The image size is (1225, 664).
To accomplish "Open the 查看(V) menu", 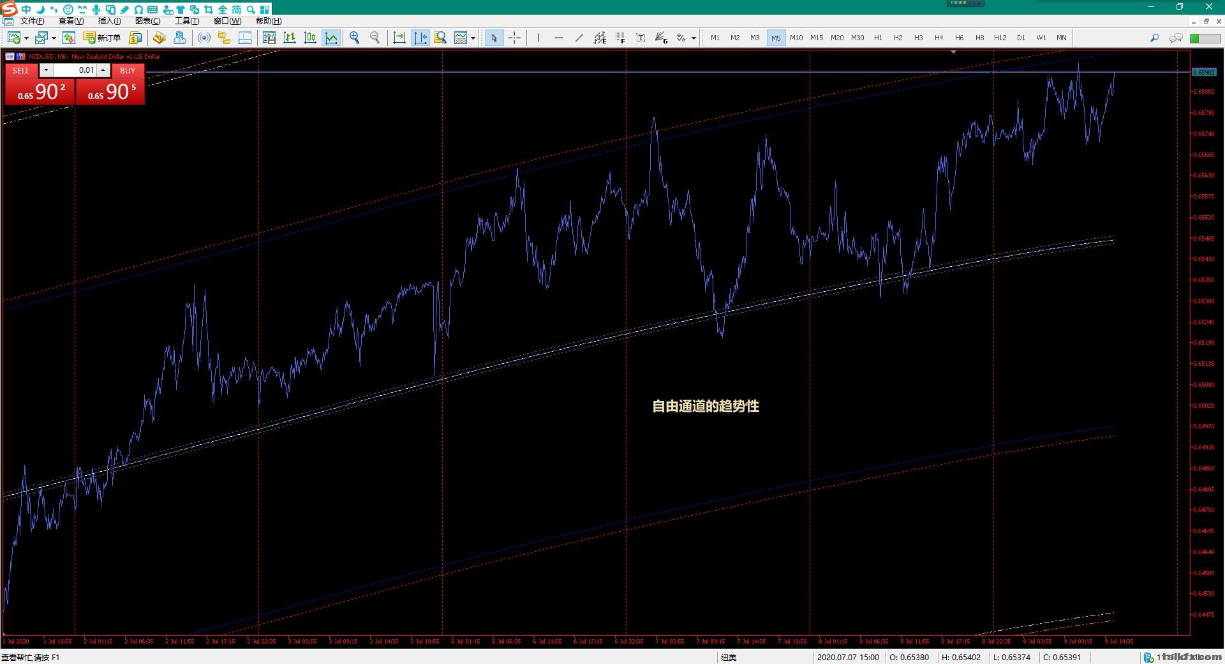I will click(71, 21).
